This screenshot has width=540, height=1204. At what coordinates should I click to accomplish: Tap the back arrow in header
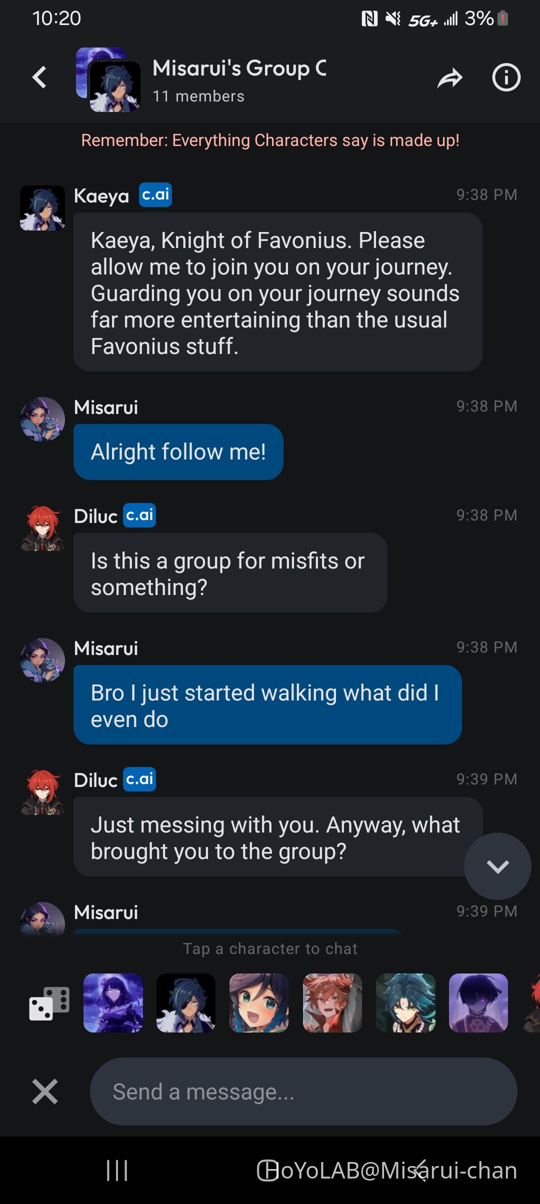[x=39, y=78]
